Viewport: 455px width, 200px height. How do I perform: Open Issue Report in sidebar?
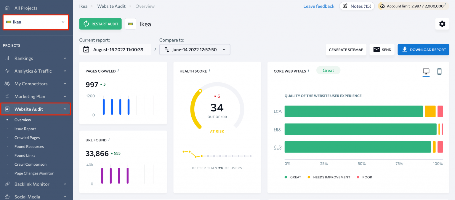pos(25,129)
